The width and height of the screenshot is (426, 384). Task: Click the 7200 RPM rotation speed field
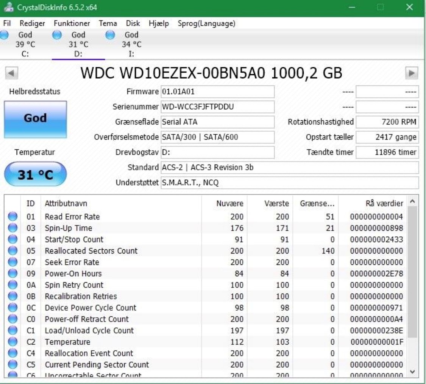387,122
